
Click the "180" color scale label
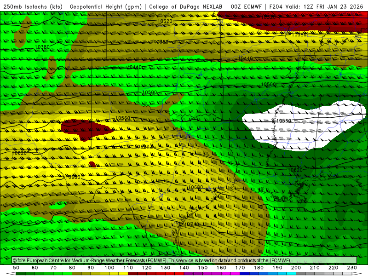(x=259, y=268)
